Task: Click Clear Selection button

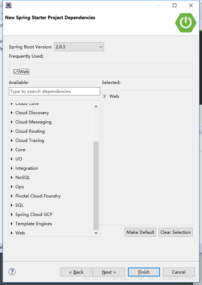Action: click(176, 232)
